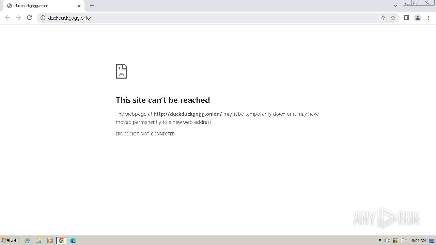This screenshot has width=436, height=245.
Task: Click the 9:09 AM clock
Action: 419,241
